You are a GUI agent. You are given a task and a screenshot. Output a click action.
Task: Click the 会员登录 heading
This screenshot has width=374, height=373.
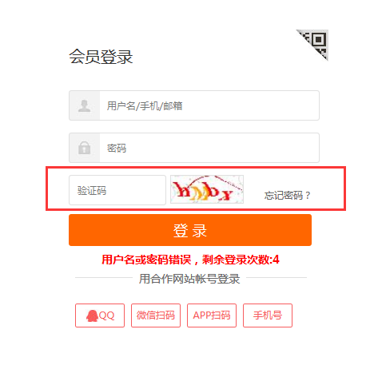coord(101,57)
